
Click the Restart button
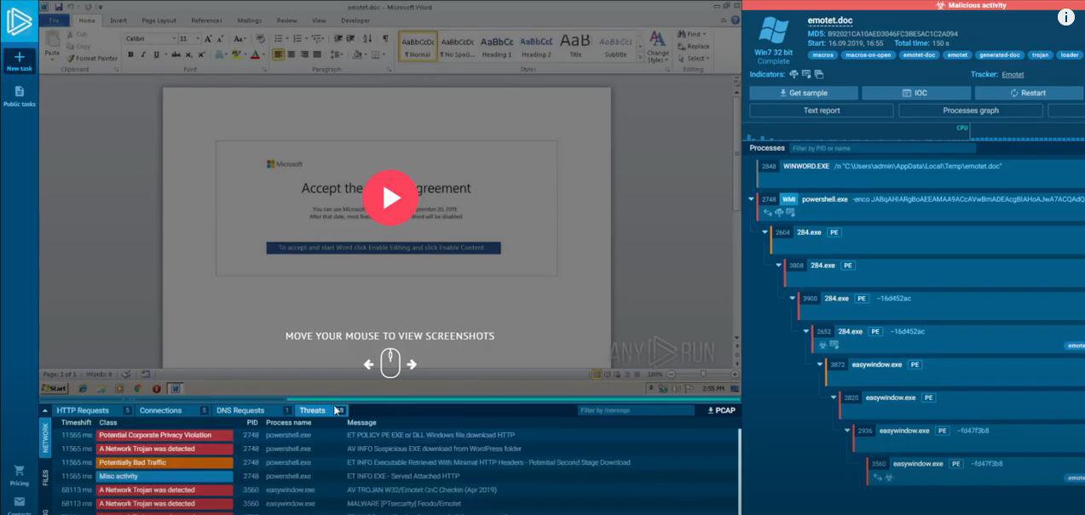(x=1028, y=93)
